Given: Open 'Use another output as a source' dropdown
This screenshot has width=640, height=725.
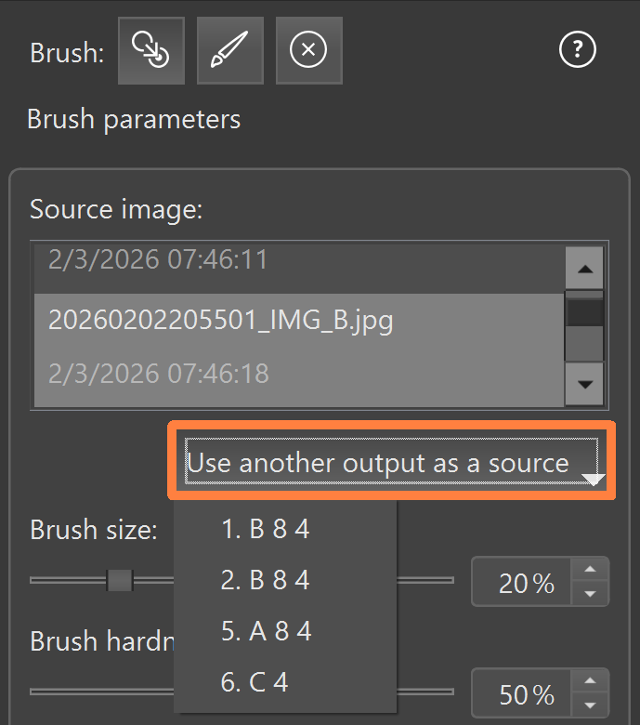Looking at the screenshot, I should (391, 463).
